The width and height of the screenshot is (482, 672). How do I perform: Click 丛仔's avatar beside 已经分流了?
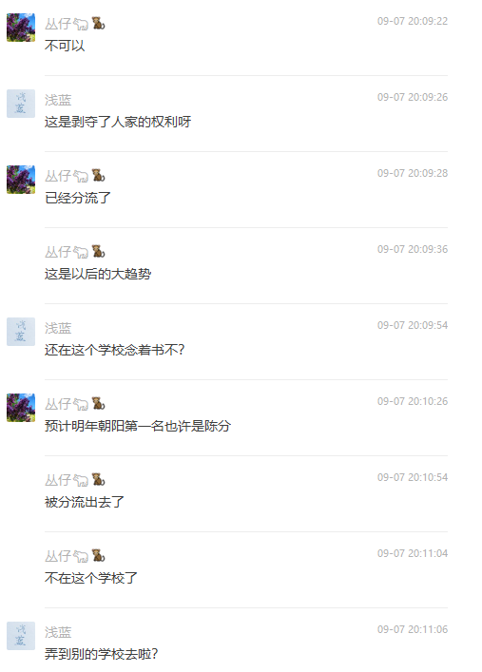[x=21, y=180]
